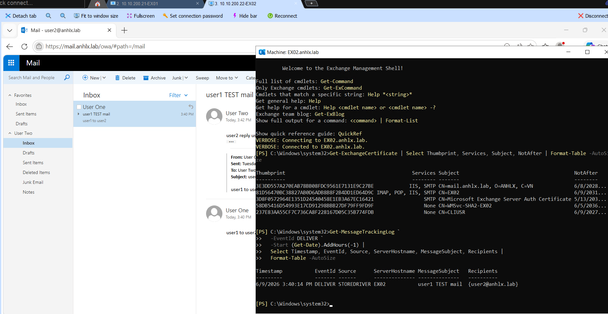View site information lock icon
This screenshot has width=608, height=314.
click(39, 46)
